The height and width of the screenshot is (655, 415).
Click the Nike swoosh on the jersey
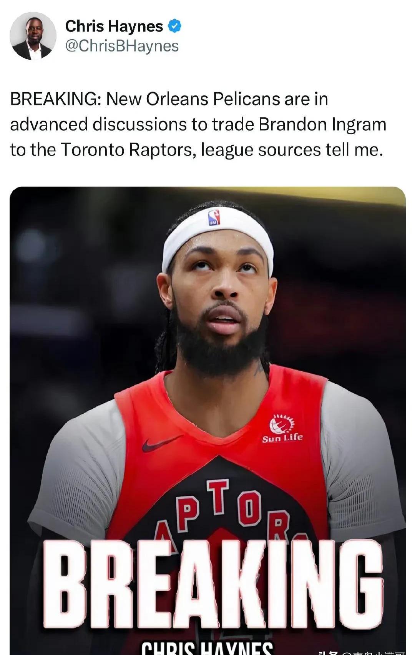click(x=162, y=443)
